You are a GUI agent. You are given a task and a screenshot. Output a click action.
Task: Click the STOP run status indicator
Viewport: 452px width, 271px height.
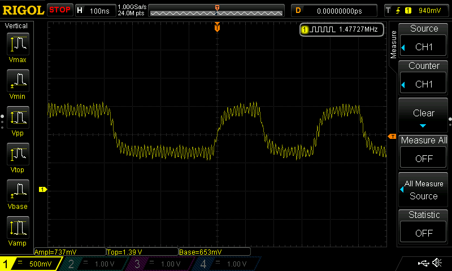tap(60, 10)
